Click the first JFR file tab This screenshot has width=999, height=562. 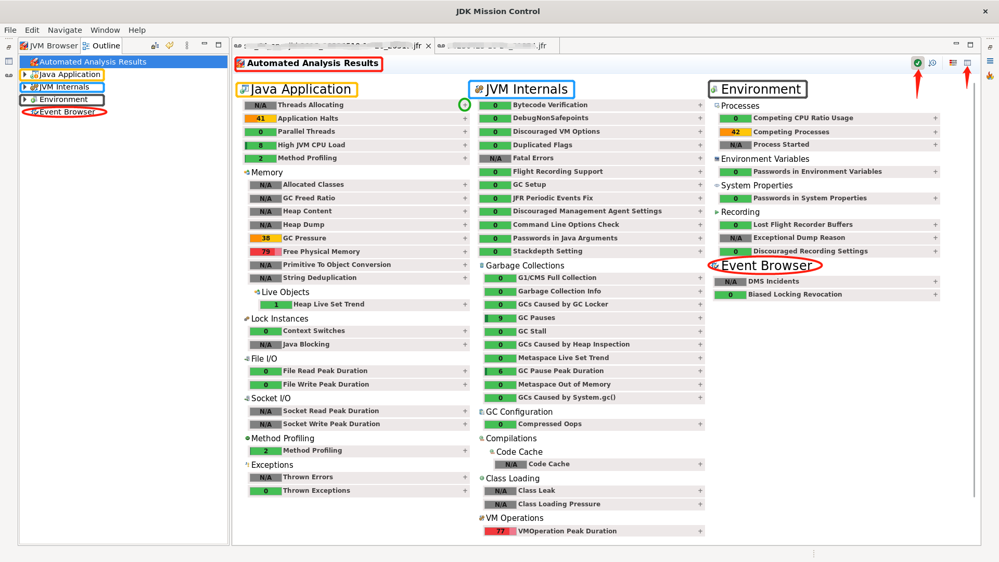tap(332, 46)
